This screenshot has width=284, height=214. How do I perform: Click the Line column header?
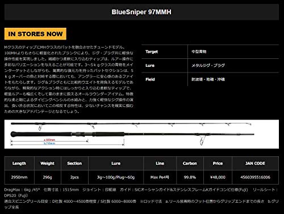point(160,164)
